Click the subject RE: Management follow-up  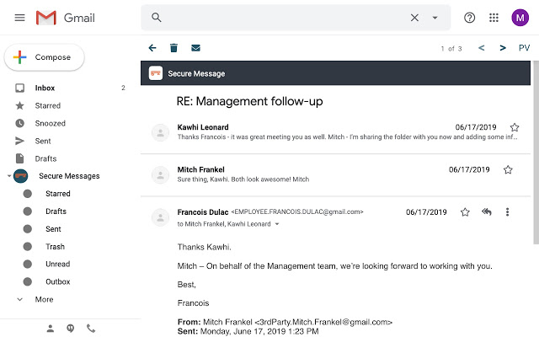[249, 101]
